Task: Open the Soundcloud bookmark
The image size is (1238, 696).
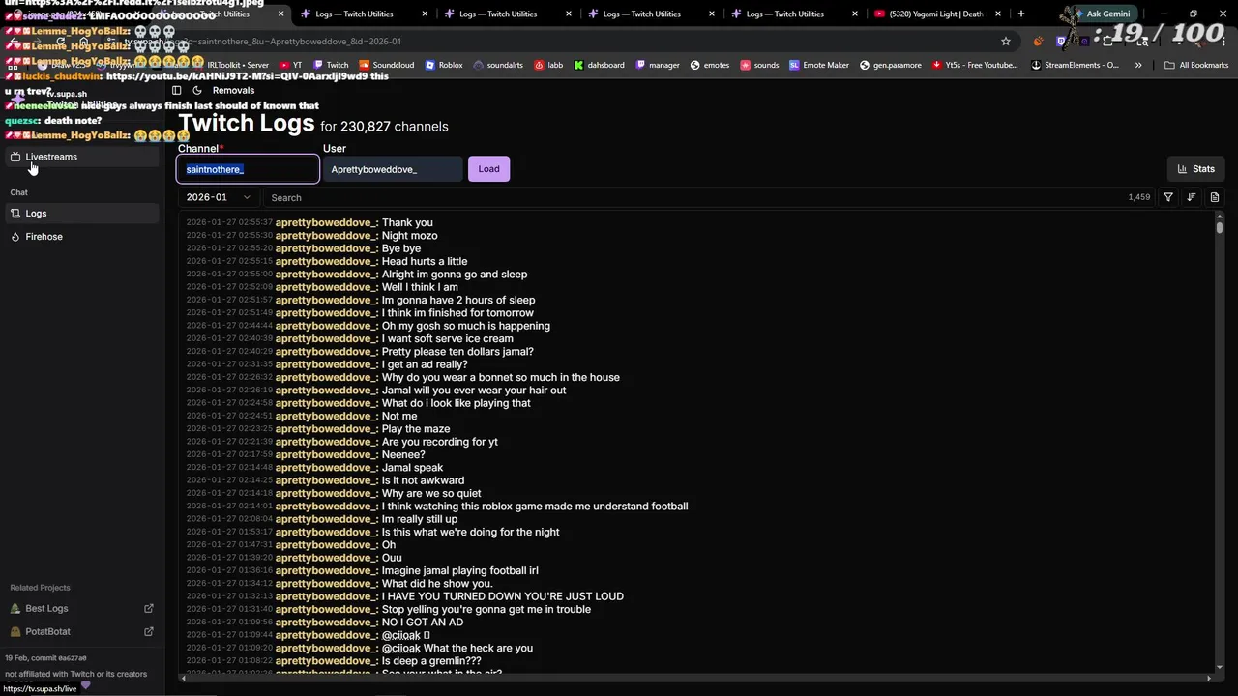Action: point(386,65)
